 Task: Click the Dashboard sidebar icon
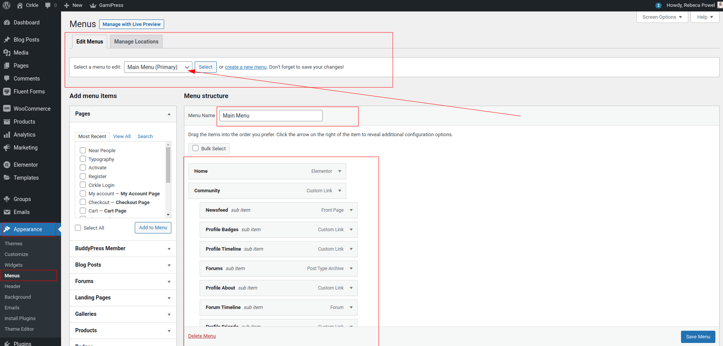[7, 23]
